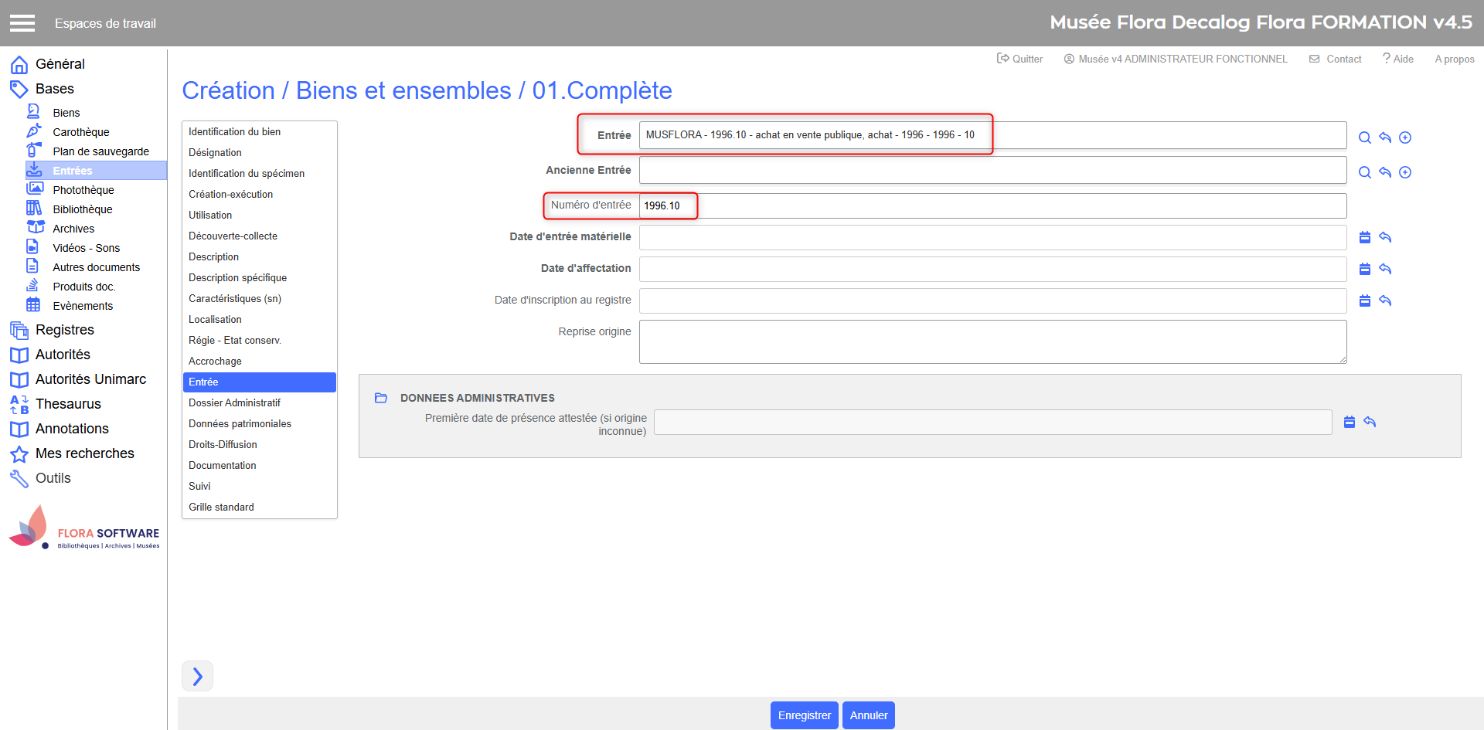Open calendar for Date d'entrée matérielle

pyautogui.click(x=1364, y=237)
